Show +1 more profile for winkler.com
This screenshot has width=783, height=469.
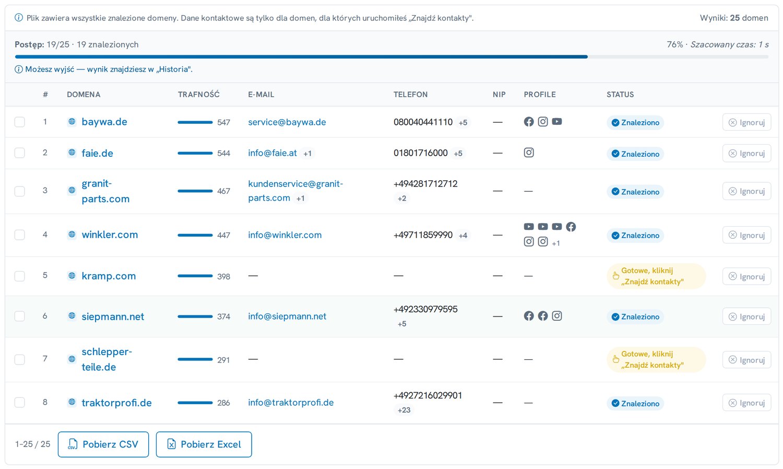[556, 243]
